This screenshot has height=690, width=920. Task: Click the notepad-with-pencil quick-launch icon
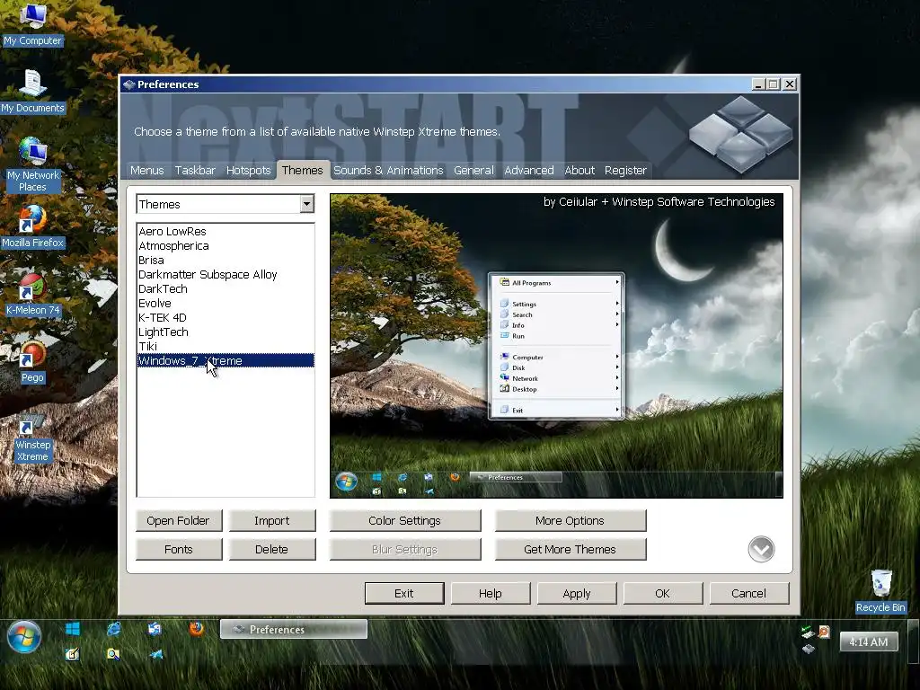(x=73, y=654)
